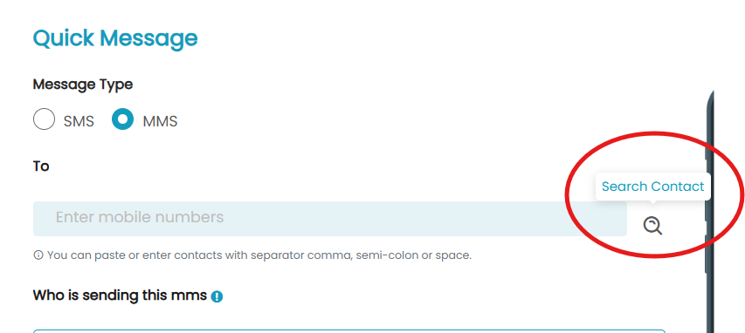Click the small info icon before the separator hint
This screenshot has width=745, height=333.
pyautogui.click(x=38, y=255)
